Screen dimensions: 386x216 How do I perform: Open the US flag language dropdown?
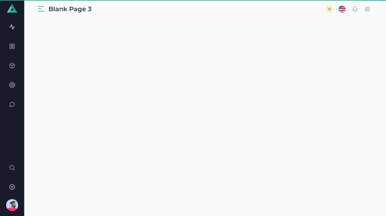[342, 9]
